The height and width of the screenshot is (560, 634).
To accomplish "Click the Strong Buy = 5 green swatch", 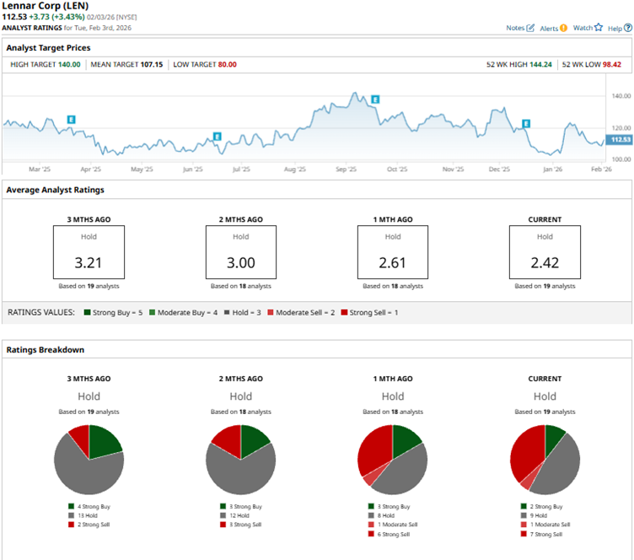I will coord(88,313).
